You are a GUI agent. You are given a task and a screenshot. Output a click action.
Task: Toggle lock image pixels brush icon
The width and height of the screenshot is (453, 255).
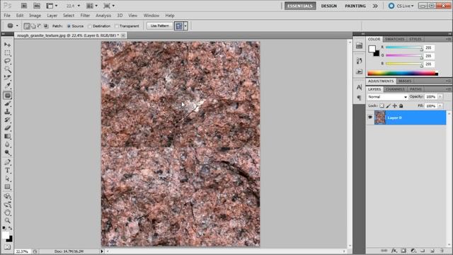(389, 106)
